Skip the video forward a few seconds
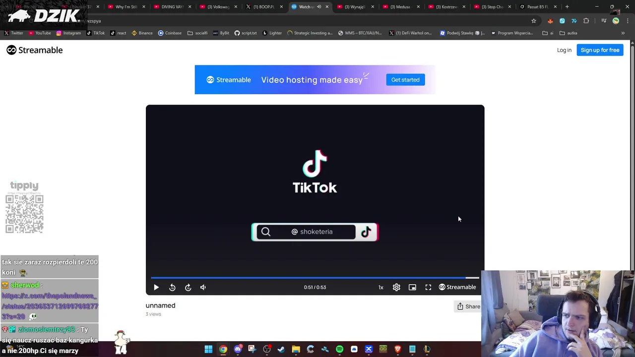 tap(188, 287)
